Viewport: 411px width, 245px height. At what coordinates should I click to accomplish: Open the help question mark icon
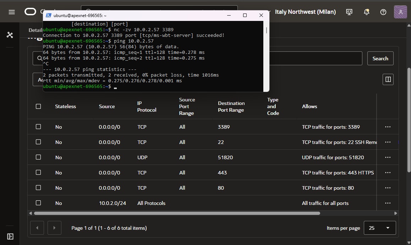point(383,12)
